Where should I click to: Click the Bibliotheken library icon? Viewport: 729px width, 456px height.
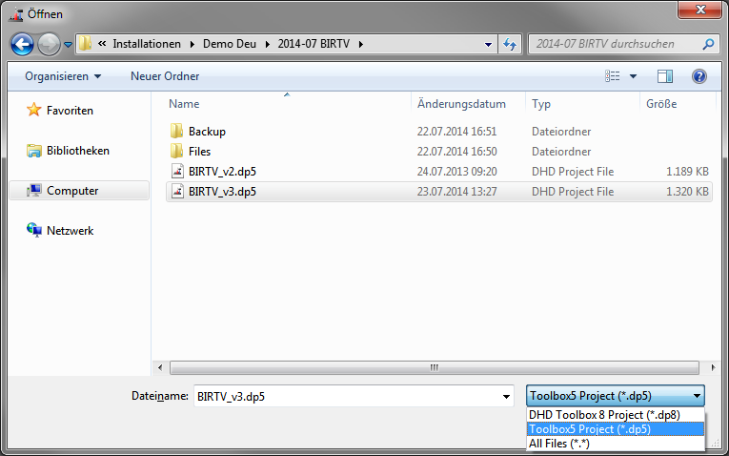click(34, 151)
